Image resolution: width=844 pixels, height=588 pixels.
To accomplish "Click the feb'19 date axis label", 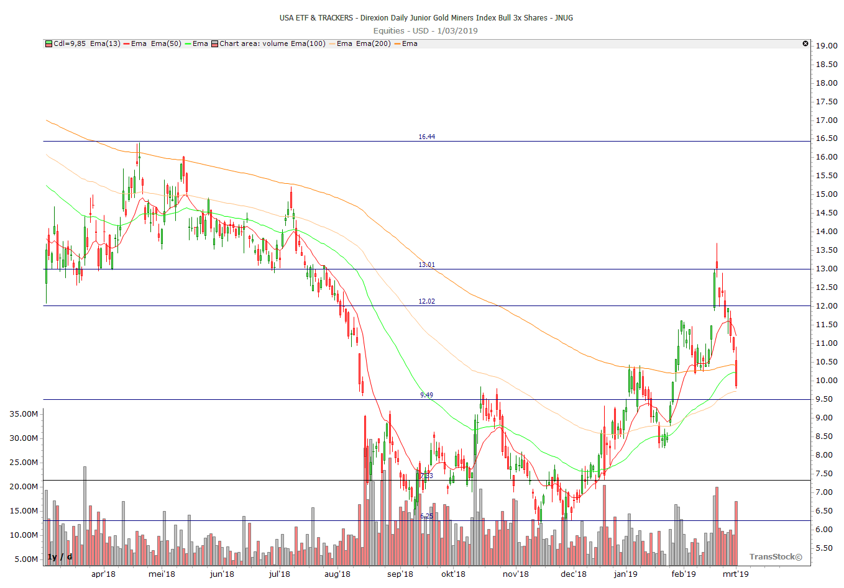I will pos(684,574).
